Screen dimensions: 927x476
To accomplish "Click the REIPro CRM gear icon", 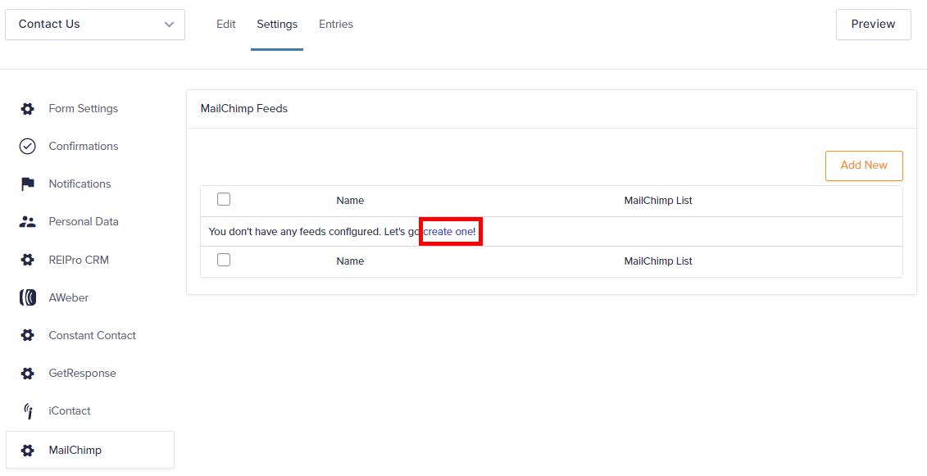I will 27,260.
